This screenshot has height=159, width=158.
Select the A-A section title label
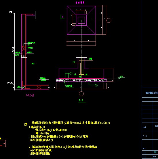click(81, 100)
